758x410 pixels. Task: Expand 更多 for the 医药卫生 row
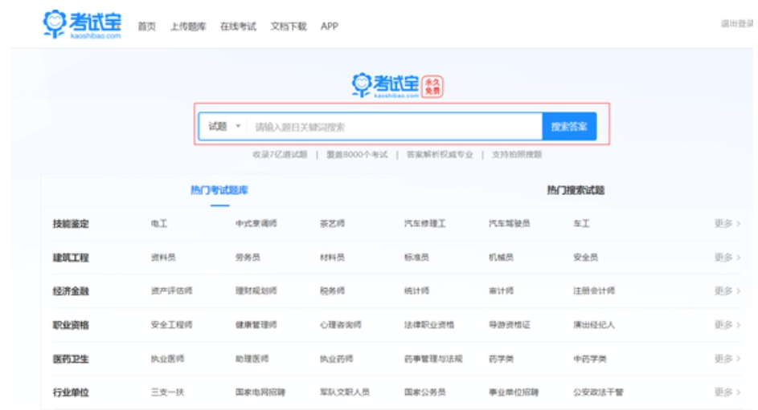click(x=727, y=359)
